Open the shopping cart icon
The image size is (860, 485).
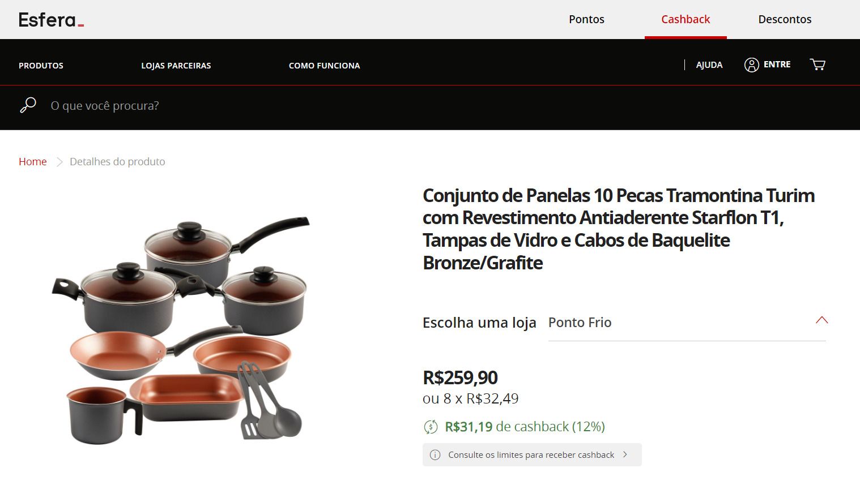point(818,65)
